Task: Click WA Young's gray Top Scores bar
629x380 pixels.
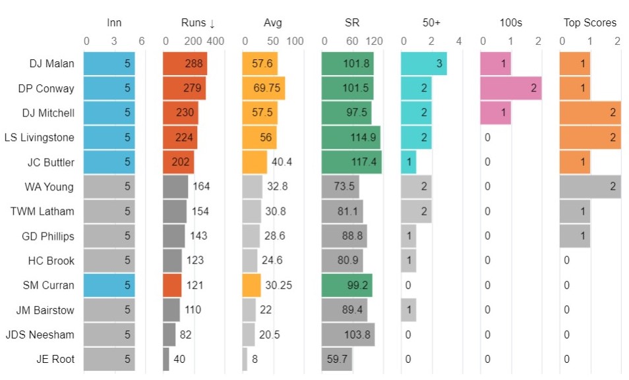Action: (590, 187)
